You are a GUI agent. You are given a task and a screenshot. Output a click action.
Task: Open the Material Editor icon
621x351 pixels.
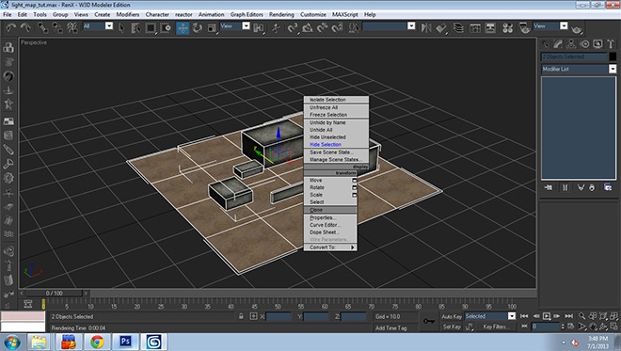point(508,27)
